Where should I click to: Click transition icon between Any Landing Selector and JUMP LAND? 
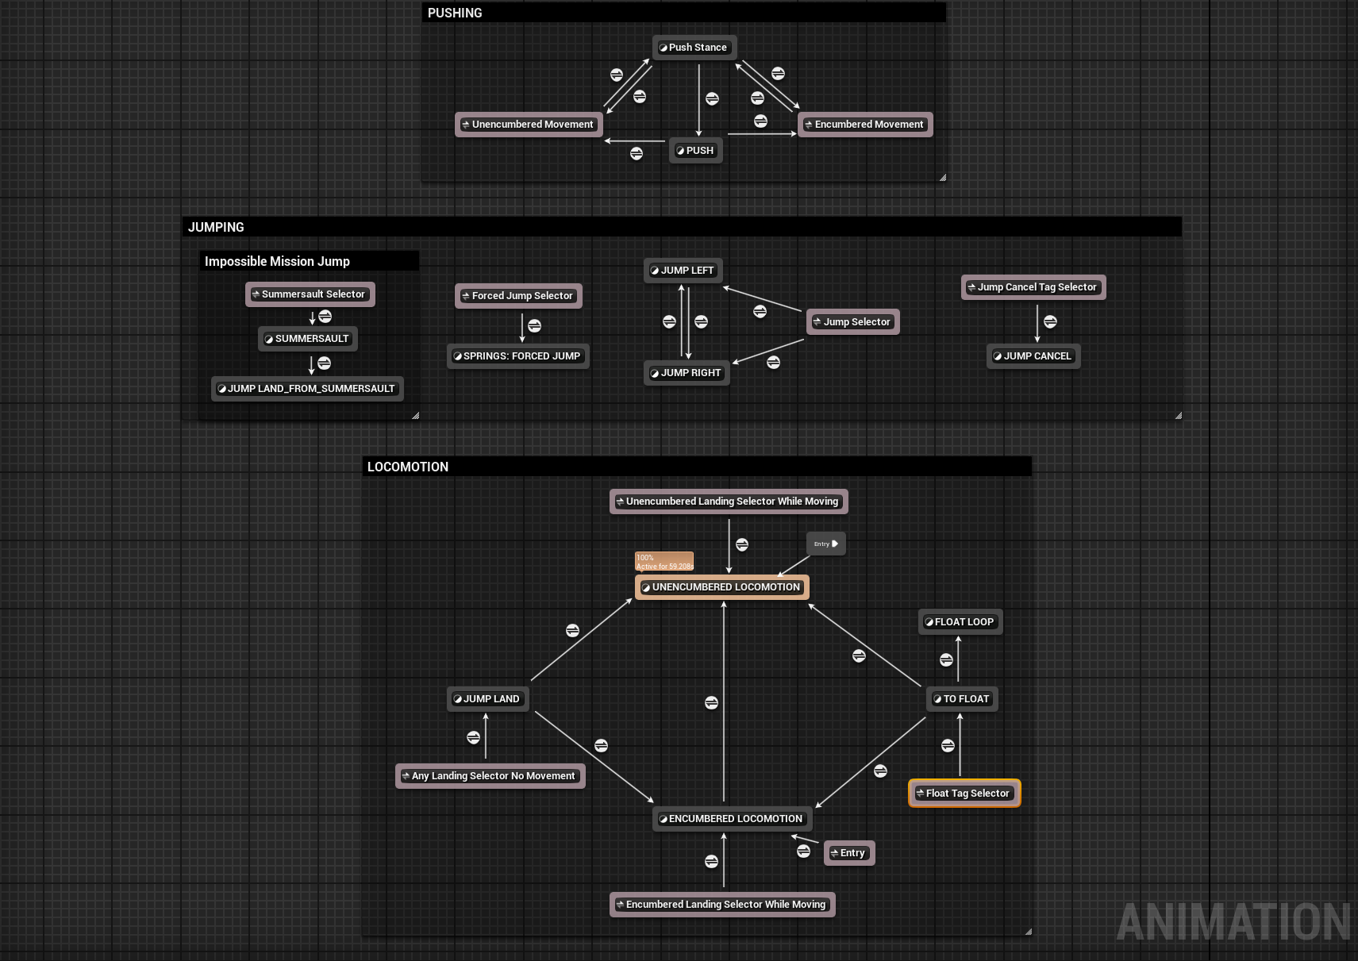[473, 737]
